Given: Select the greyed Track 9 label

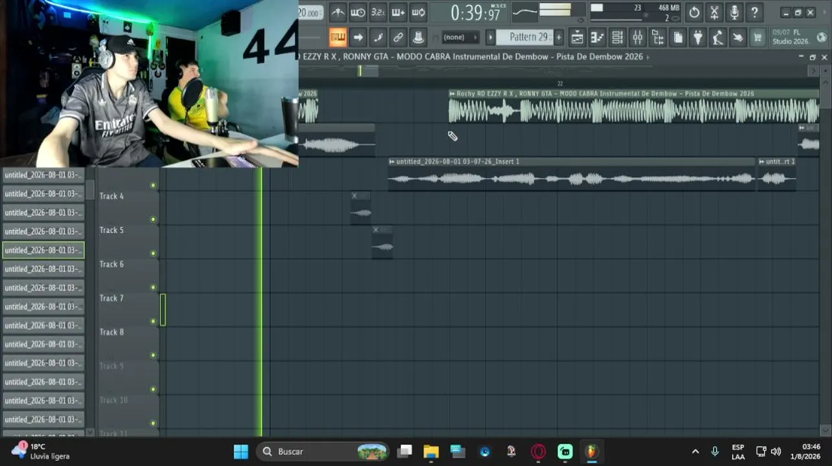Looking at the screenshot, I should (111, 366).
